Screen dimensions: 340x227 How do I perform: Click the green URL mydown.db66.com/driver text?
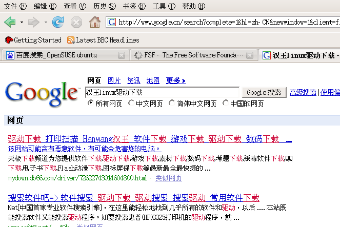(77, 178)
